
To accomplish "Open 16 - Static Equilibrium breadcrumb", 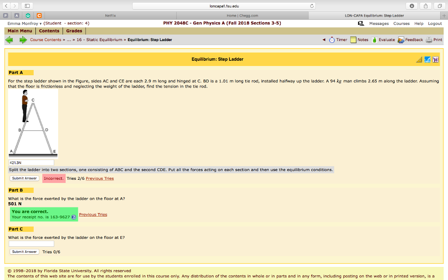I will (99, 40).
